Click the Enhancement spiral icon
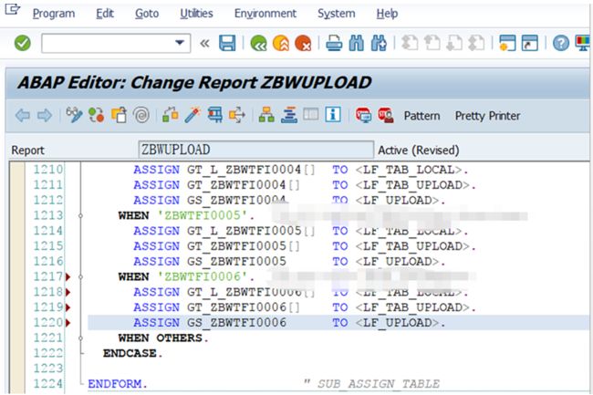593x395 pixels. 141,115
